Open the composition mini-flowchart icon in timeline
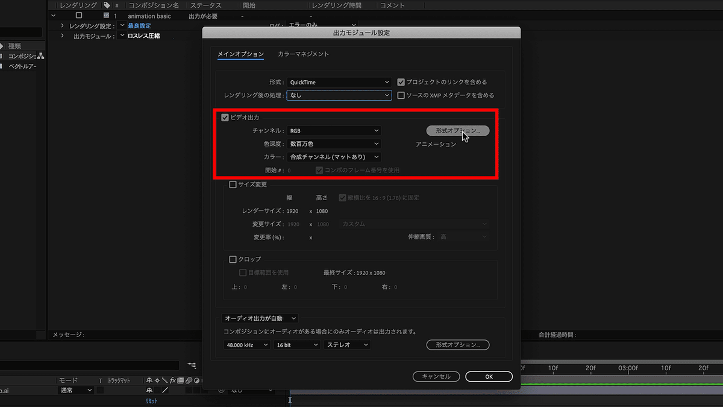723x407 pixels. point(192,365)
